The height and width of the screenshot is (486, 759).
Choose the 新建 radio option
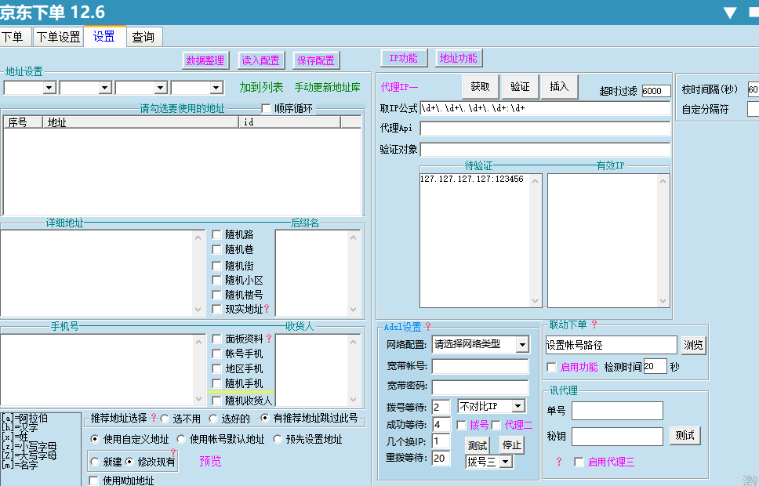(x=96, y=462)
